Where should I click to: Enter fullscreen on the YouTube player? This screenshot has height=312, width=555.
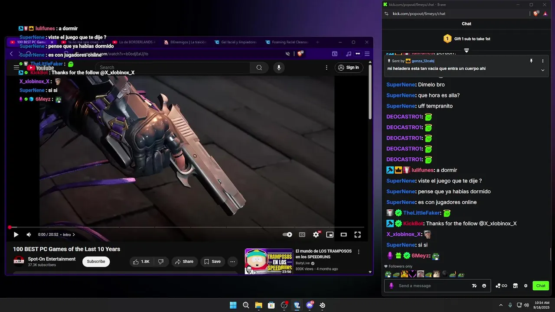point(357,234)
